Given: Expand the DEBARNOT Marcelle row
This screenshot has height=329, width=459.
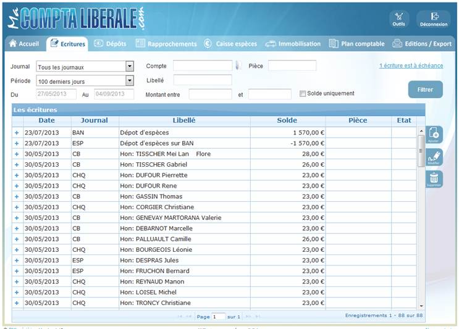Looking at the screenshot, I should [17, 228].
